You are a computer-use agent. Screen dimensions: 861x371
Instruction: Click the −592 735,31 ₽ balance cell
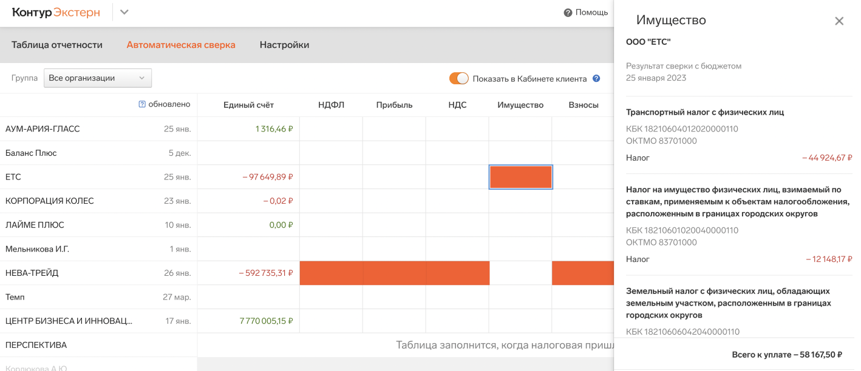[x=248, y=273]
